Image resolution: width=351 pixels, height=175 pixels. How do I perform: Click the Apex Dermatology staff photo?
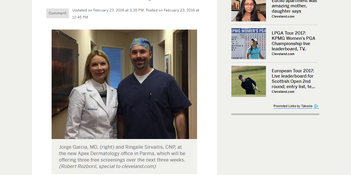(x=124, y=84)
